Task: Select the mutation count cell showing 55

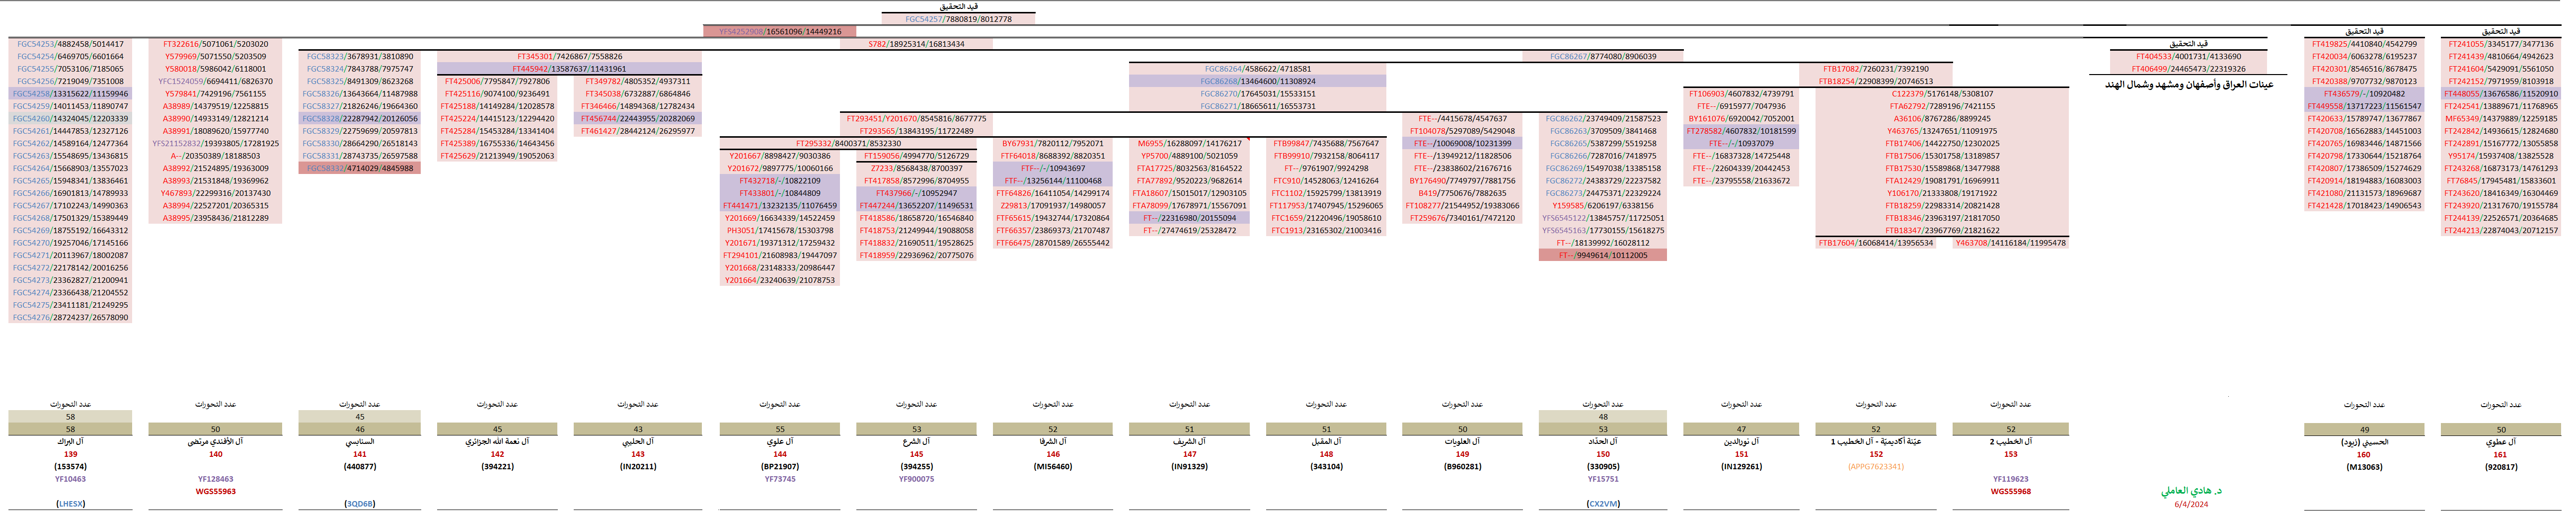Action: click(x=780, y=430)
